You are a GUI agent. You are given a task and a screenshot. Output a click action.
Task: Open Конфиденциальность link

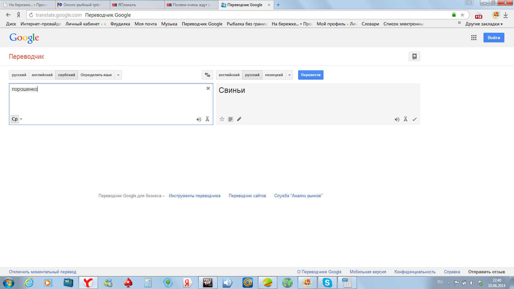[x=415, y=272]
